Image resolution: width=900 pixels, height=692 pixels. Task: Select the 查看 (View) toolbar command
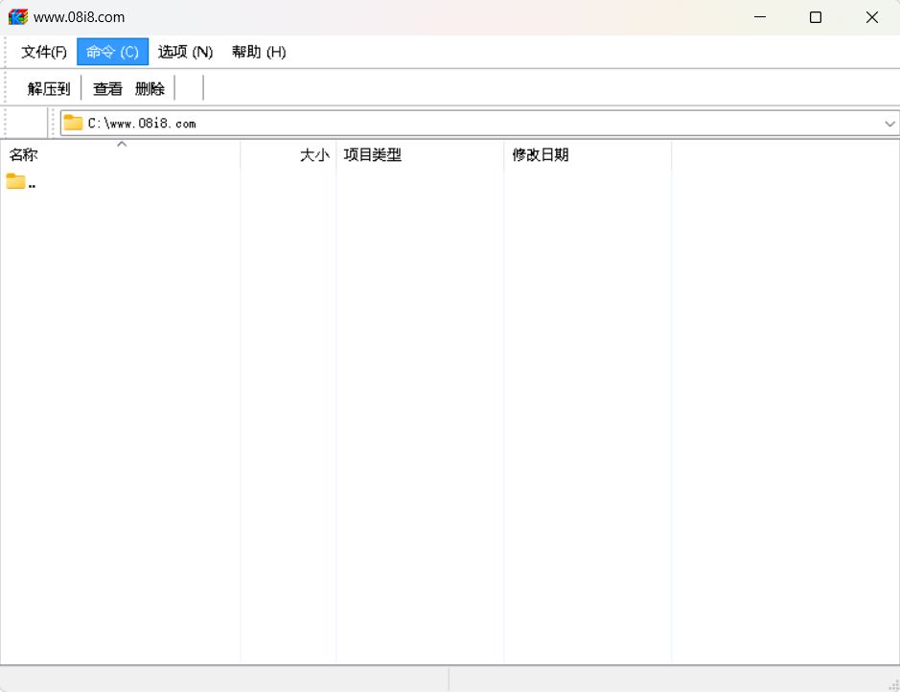click(105, 88)
